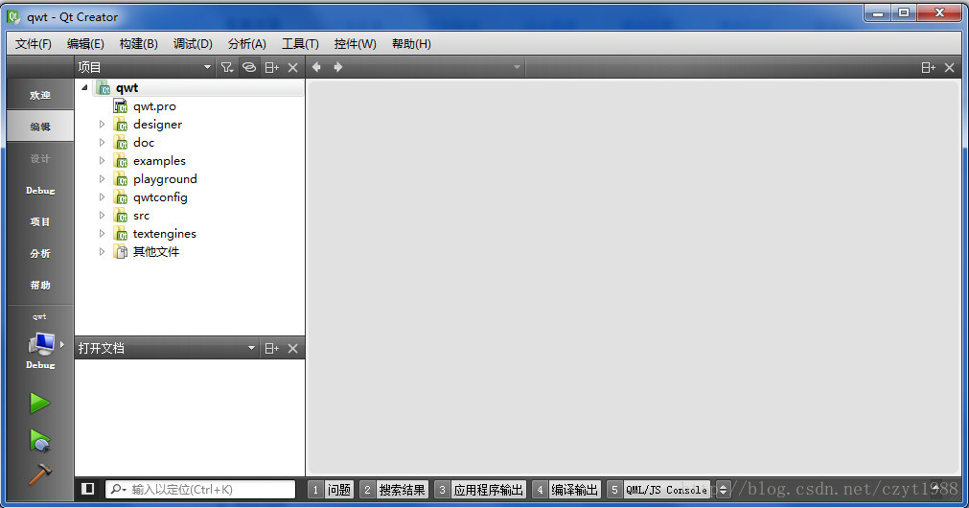Select the designer folder label
The image size is (969, 508).
coord(157,125)
